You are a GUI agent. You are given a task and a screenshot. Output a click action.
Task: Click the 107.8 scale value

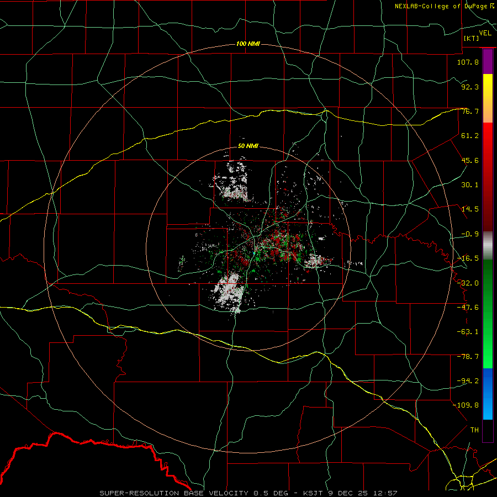468,62
